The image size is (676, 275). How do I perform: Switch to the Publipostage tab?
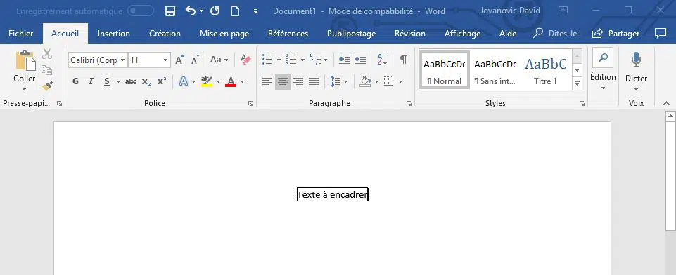coord(351,34)
